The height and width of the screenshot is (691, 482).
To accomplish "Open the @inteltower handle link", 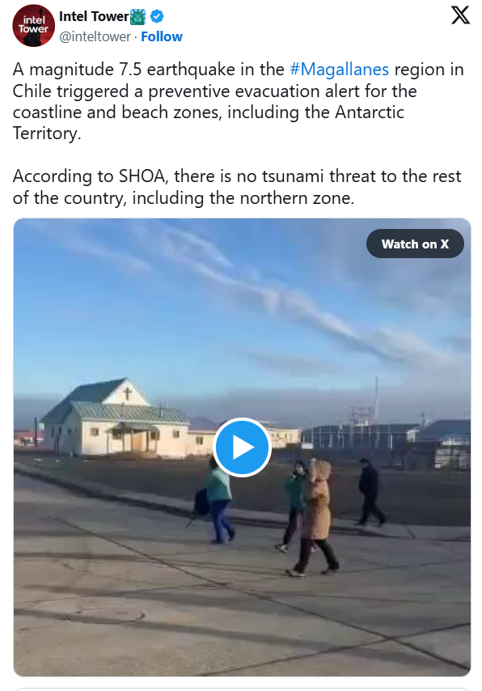I will tap(95, 36).
